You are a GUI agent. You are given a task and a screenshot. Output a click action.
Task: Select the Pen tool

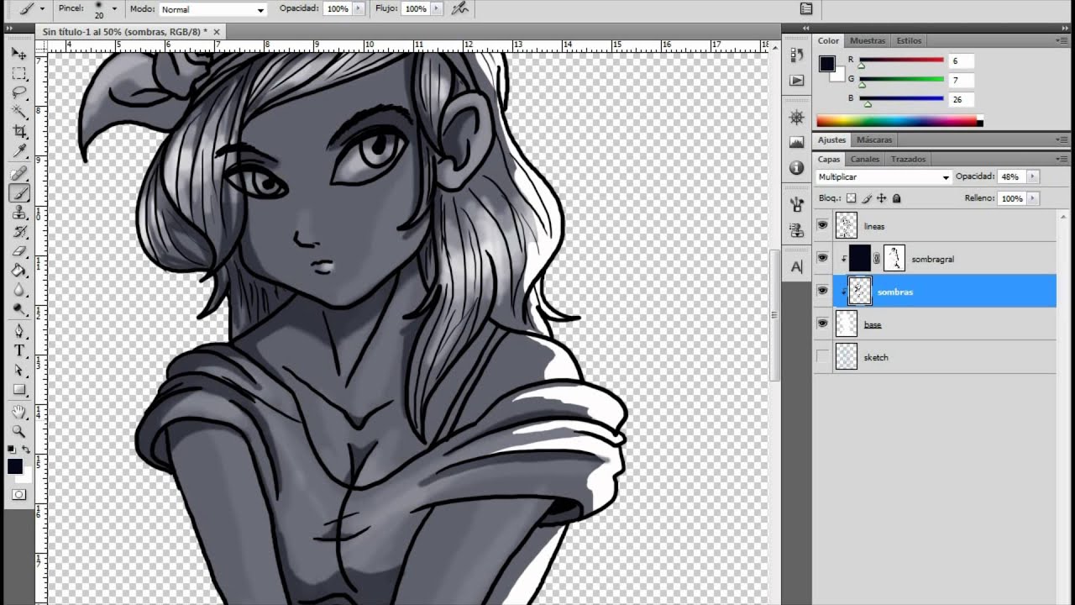click(x=18, y=331)
